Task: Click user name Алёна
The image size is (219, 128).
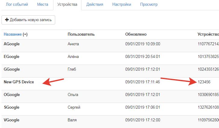Action: coord(73,56)
